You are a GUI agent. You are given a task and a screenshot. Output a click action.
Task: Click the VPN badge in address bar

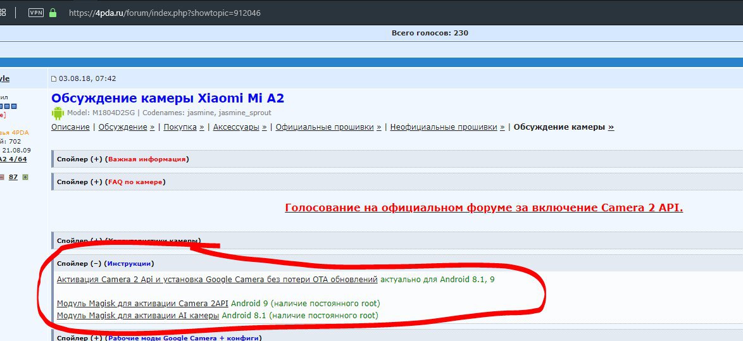tap(36, 13)
